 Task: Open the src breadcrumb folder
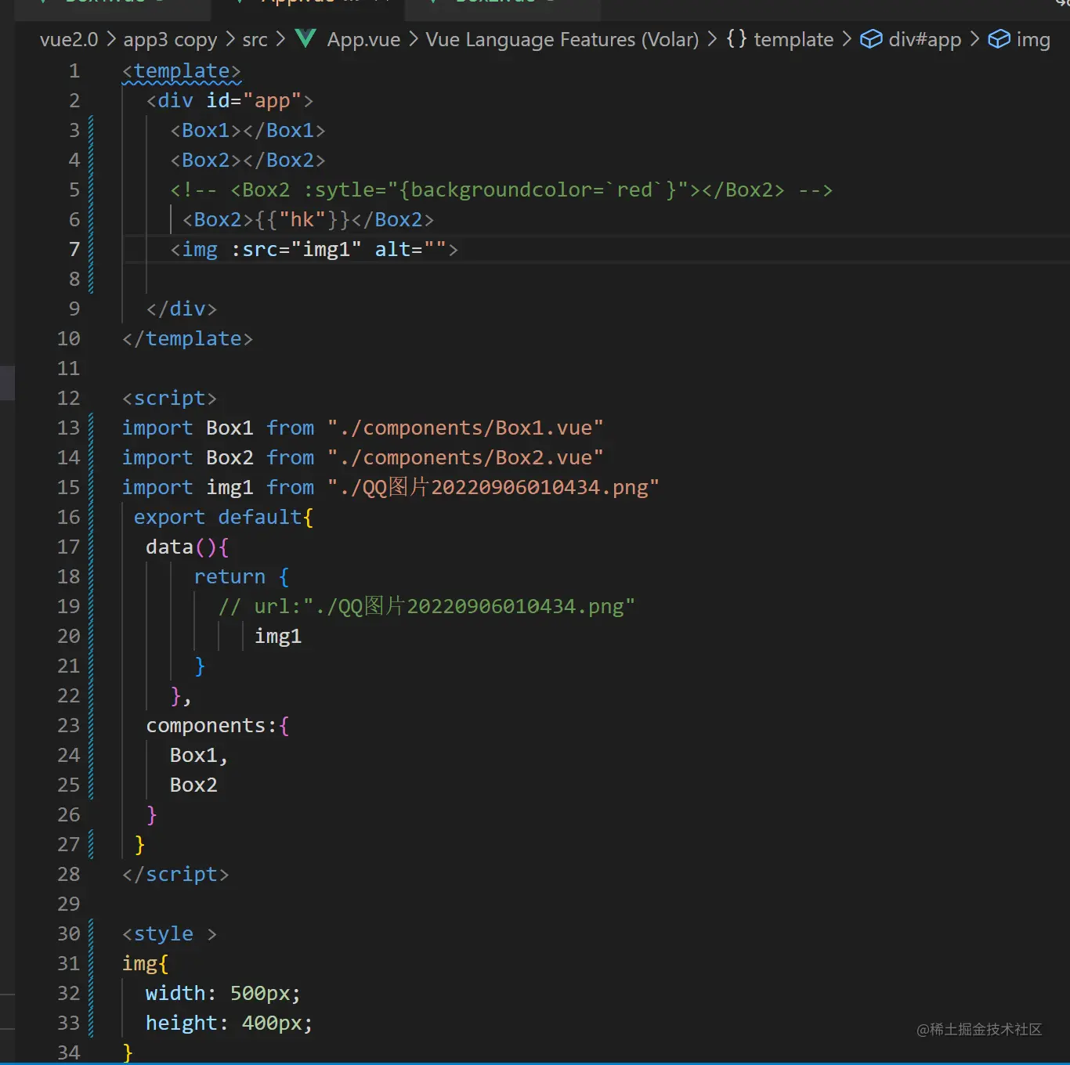(255, 39)
